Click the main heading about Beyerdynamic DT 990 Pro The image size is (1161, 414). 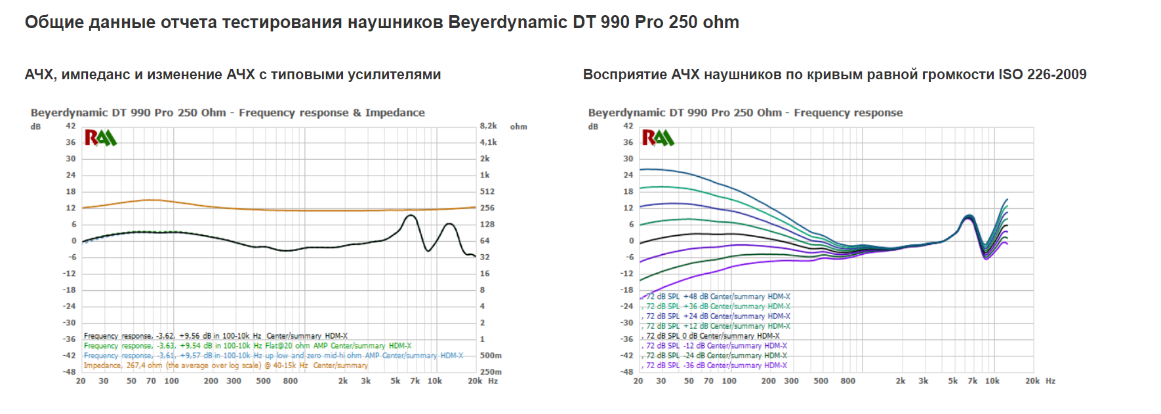point(382,22)
